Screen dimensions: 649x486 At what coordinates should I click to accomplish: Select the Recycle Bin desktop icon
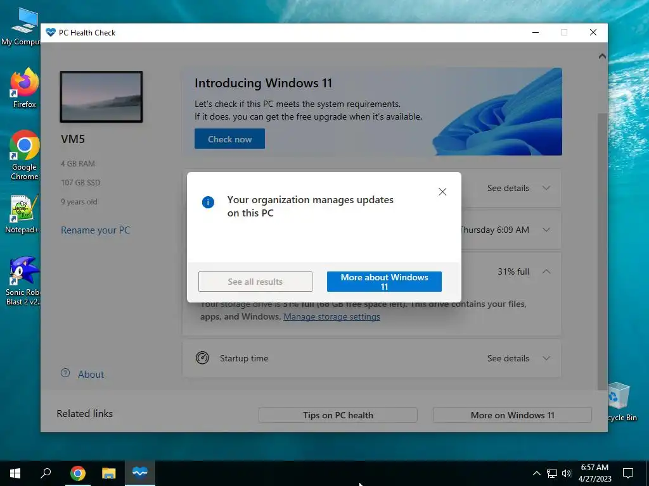622,402
